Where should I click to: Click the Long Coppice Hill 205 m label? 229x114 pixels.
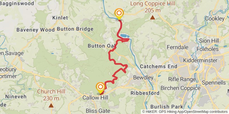pyautogui.click(x=153, y=7)
